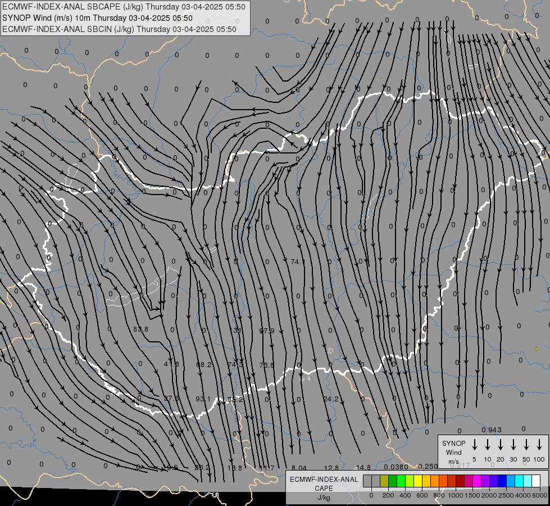Viewport: 550px width, 506px height.
Task: Click the 6000 tick label on CAPE scale
Action: tap(539, 495)
